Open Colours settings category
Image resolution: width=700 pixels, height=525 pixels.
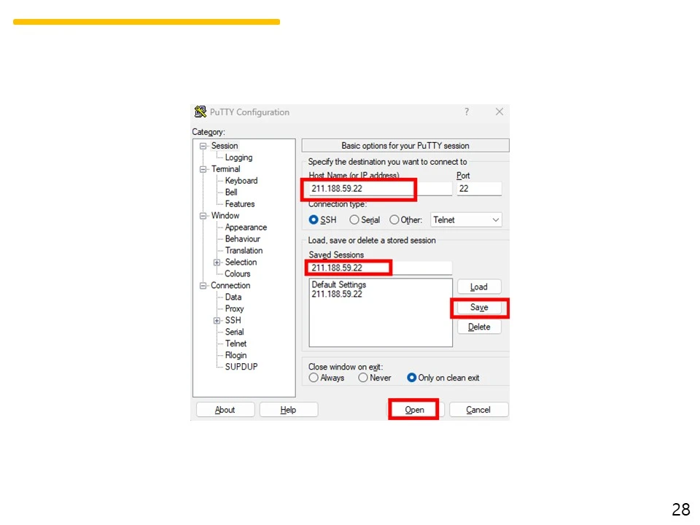click(x=238, y=273)
